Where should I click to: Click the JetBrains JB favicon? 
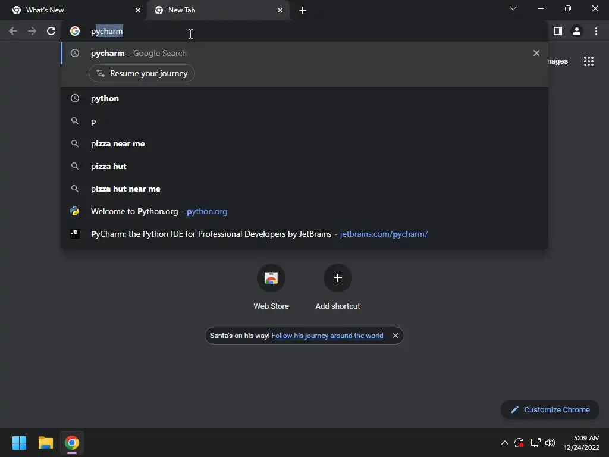coord(75,233)
